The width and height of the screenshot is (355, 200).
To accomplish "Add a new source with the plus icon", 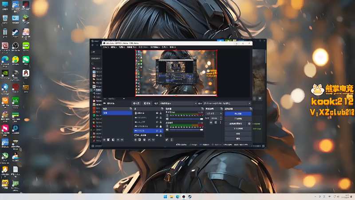I will pyautogui.click(x=135, y=140).
